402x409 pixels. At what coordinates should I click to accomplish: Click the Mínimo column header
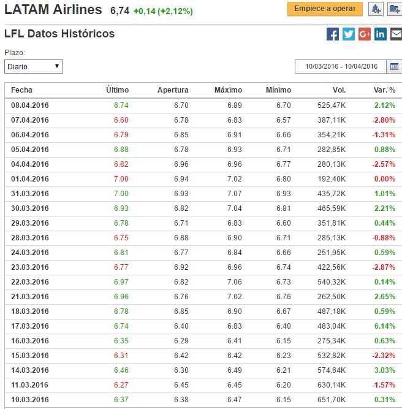tap(278, 90)
